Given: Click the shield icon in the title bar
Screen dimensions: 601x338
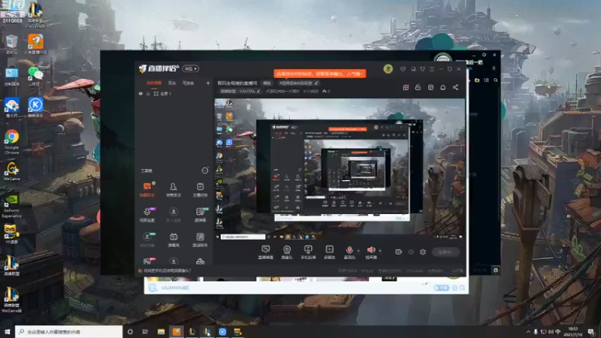Looking at the screenshot, I should point(403,69).
